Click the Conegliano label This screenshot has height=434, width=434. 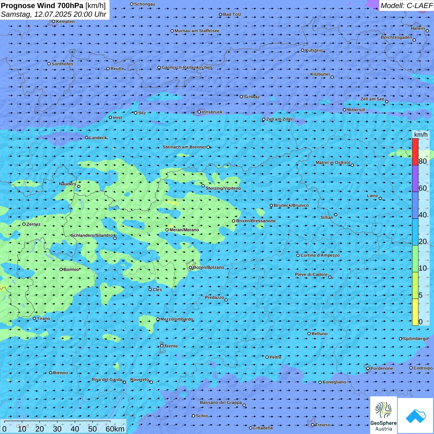point(334,382)
